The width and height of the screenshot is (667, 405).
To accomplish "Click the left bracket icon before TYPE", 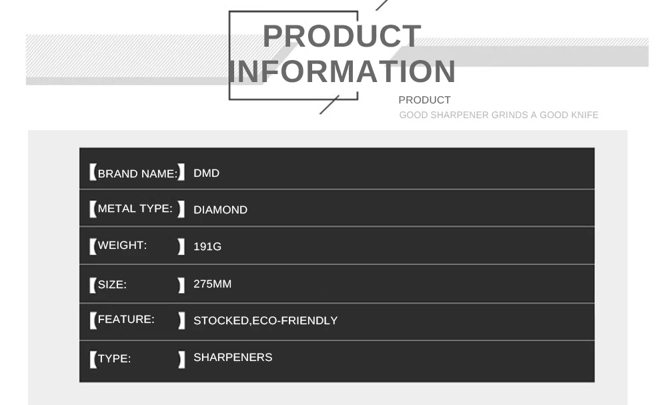I will point(93,360).
